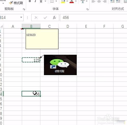127x125 pixels.
Task: Click the Select All corner triangle
Action: [2, 26]
